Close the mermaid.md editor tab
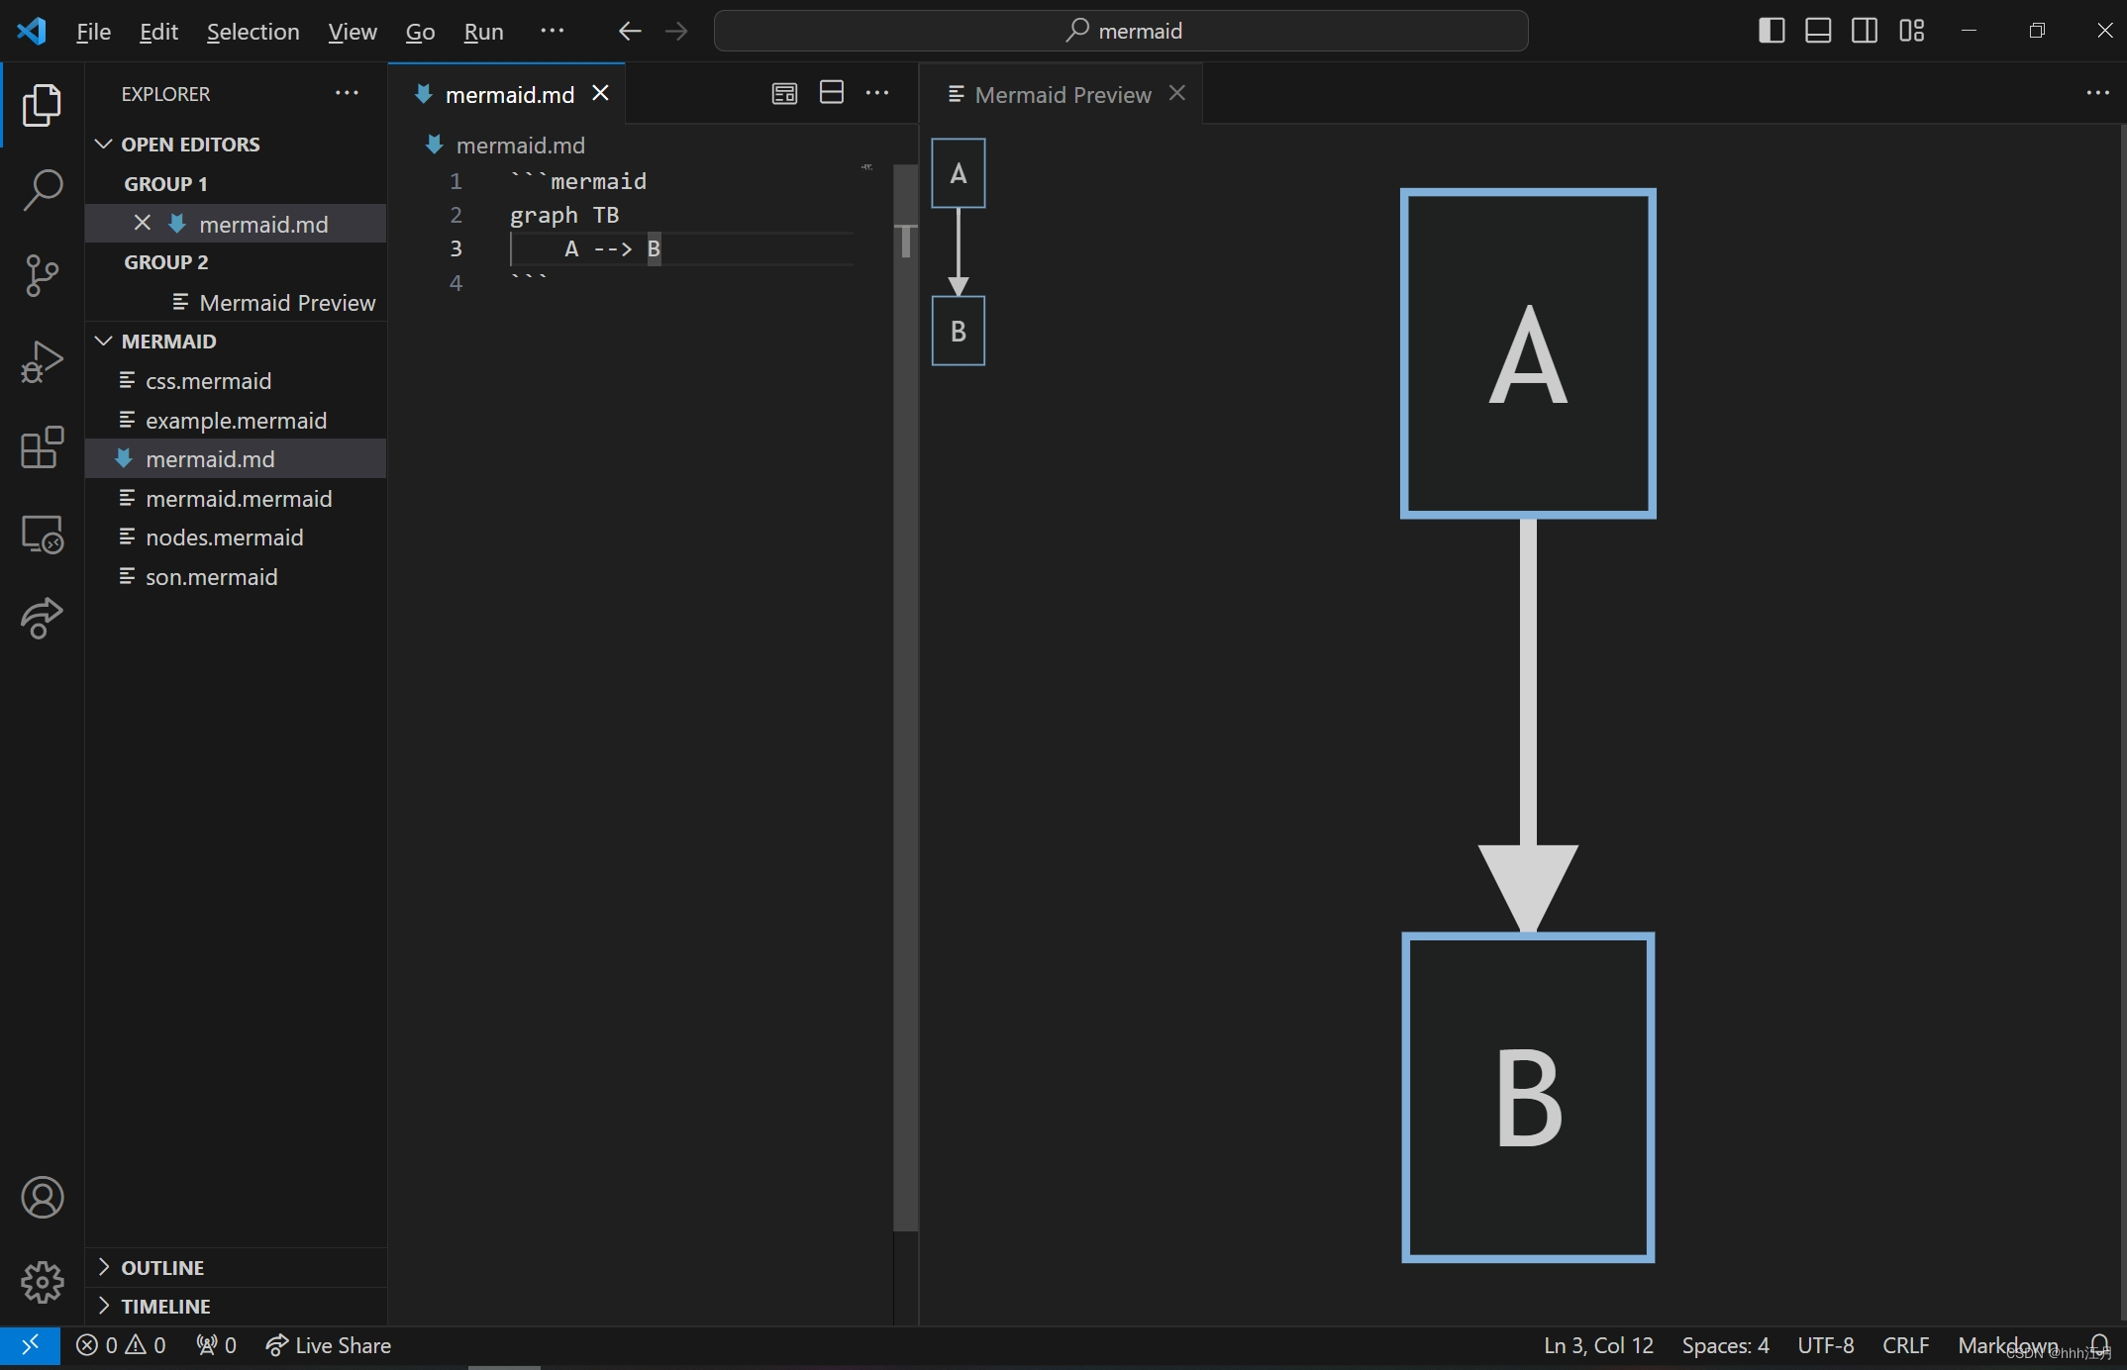Image resolution: width=2127 pixels, height=1370 pixels. point(600,93)
